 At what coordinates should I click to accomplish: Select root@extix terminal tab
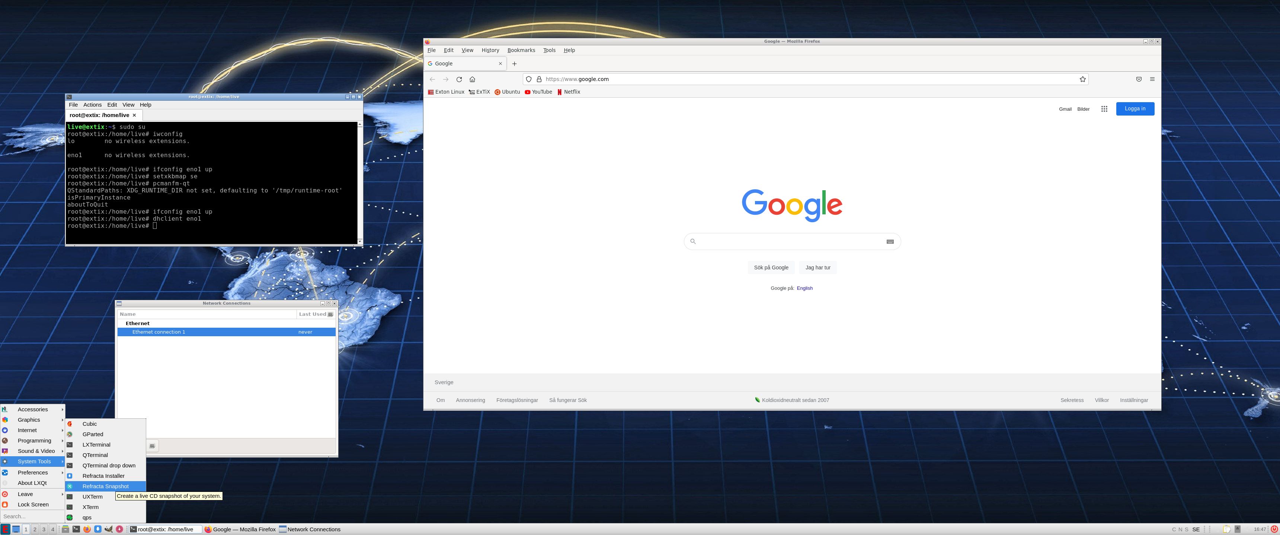[x=104, y=115]
